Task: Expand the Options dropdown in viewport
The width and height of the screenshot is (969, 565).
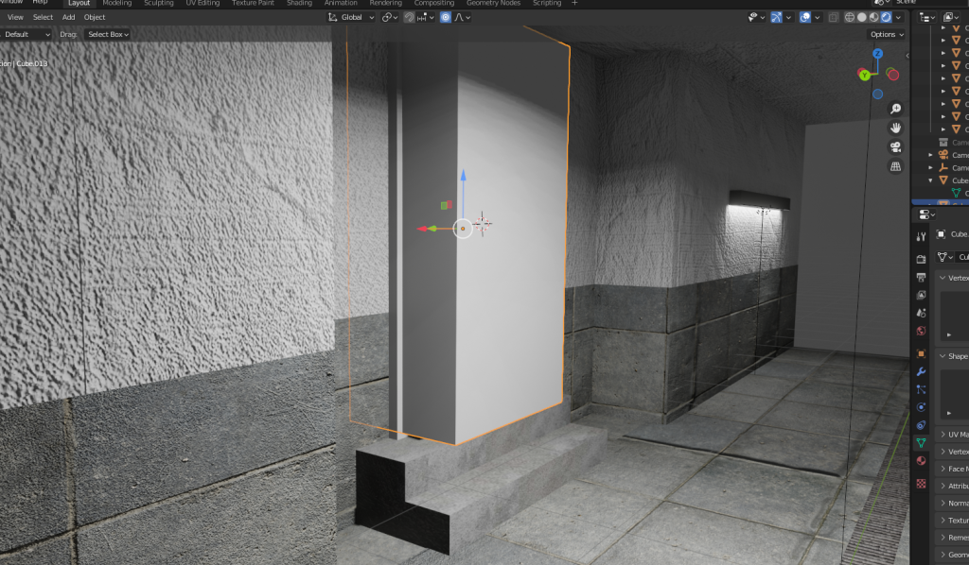Action: point(886,34)
